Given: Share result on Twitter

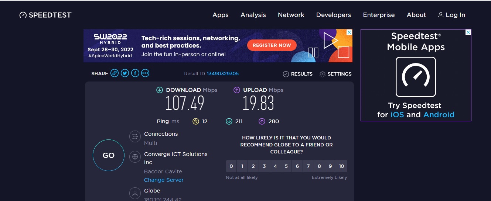Looking at the screenshot, I should click(x=125, y=73).
